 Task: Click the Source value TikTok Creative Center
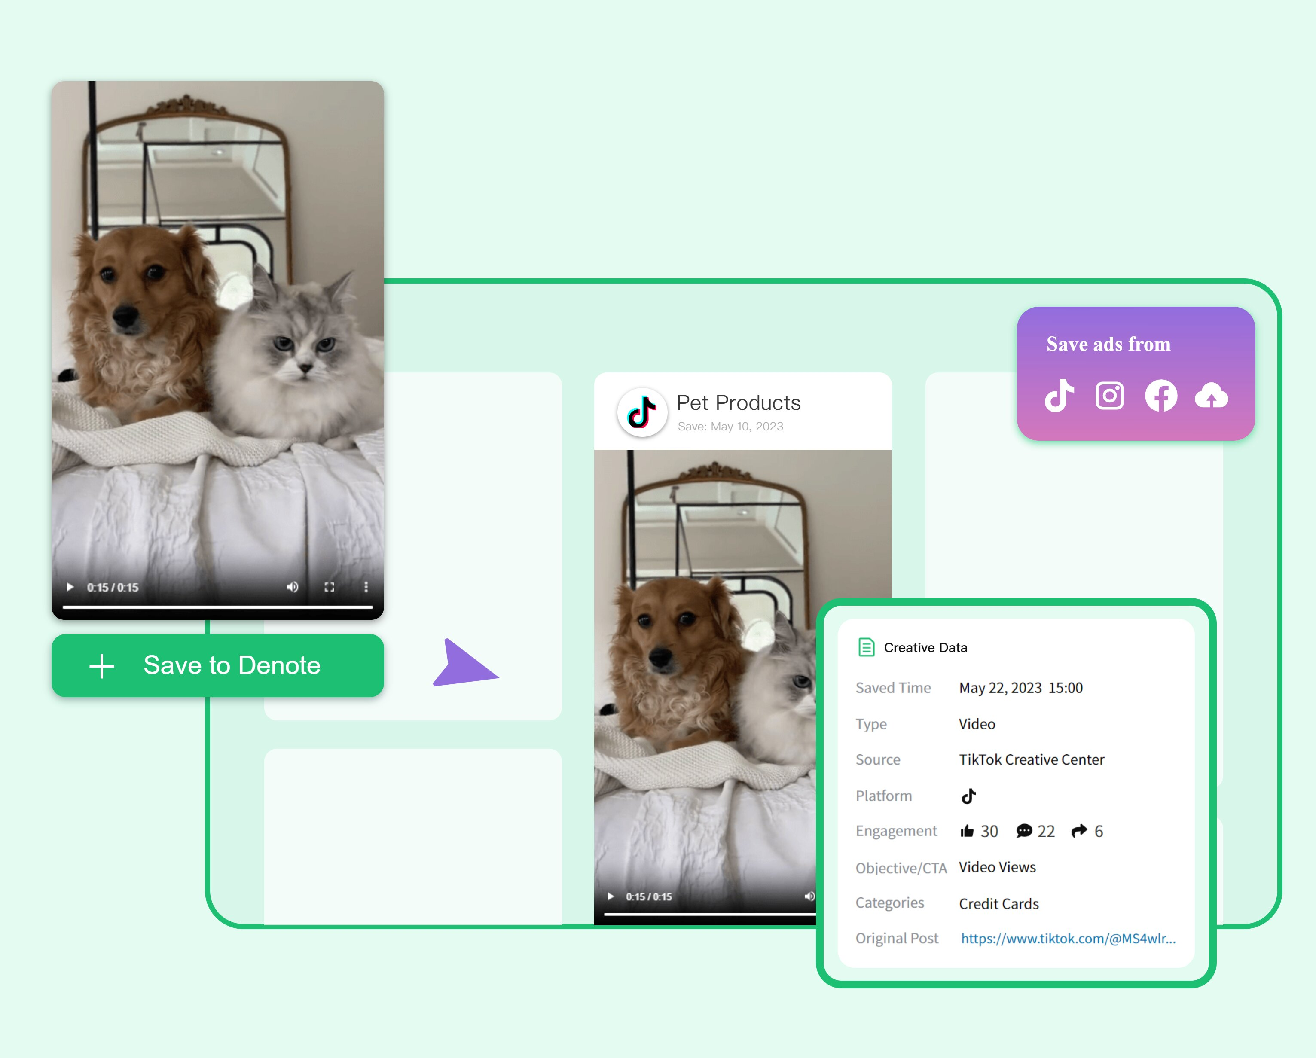pos(1032,759)
